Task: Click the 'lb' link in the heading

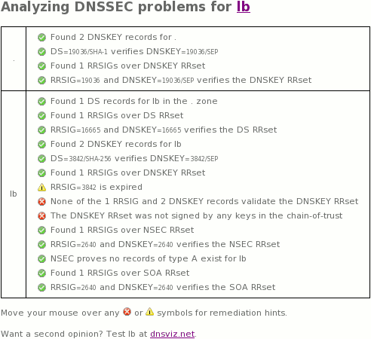Action: pos(244,7)
